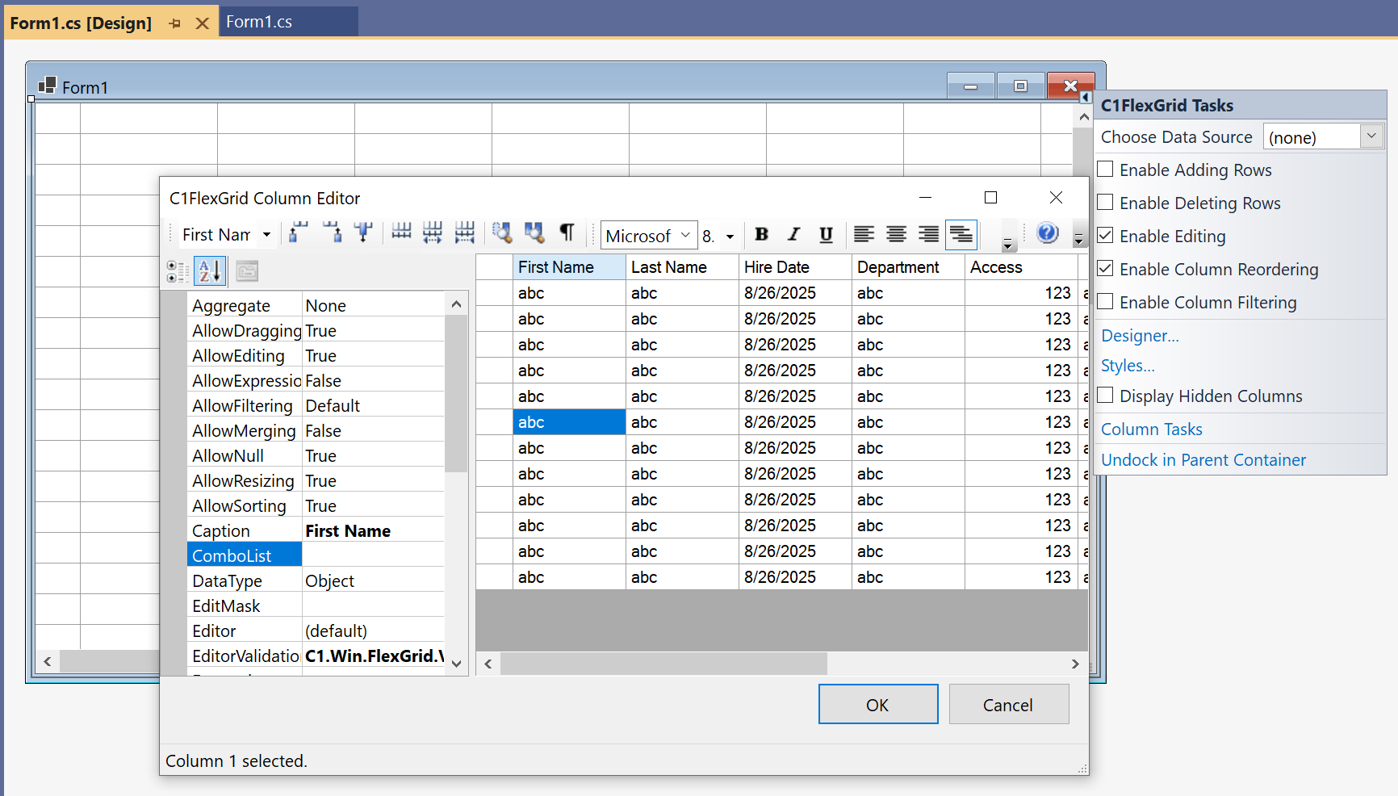1398x796 pixels.
Task: Toggle the paragraph mark display icon
Action: click(x=567, y=234)
